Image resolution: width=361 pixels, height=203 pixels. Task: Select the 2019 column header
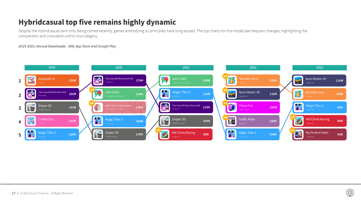52,67
